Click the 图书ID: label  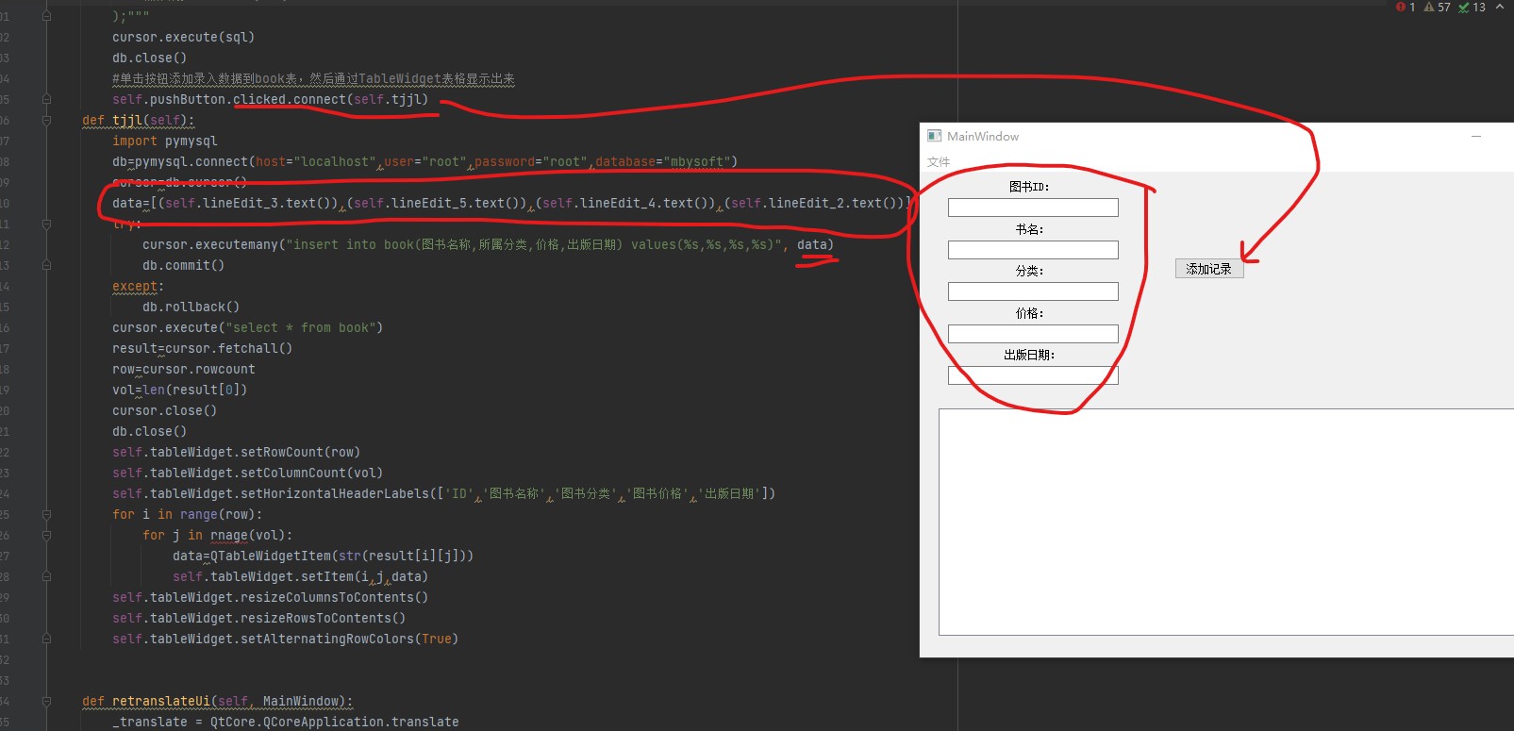pyautogui.click(x=1029, y=187)
